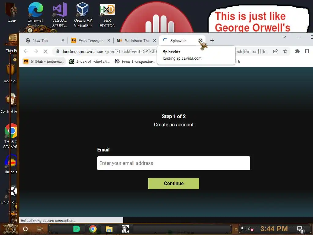Toggle the browser side panel
The image size is (313, 235).
[307, 51]
